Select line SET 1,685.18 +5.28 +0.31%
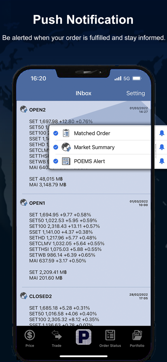 59,308
